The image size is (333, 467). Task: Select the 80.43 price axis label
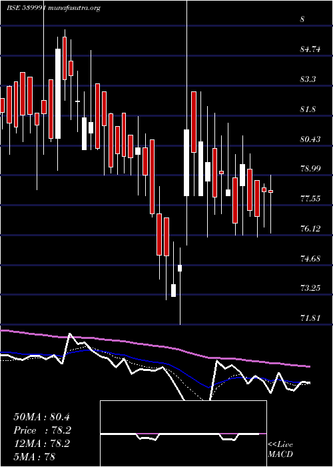310,139
